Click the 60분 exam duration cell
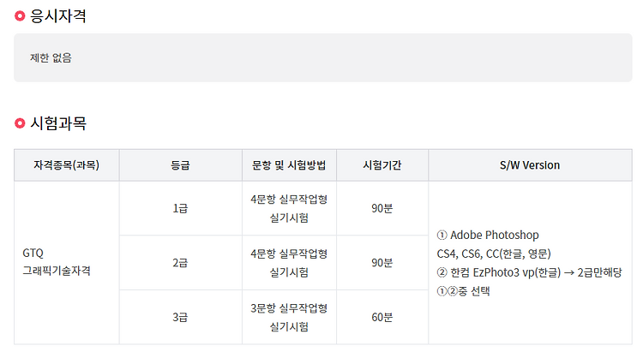Screen dimensions: 643x352 pos(382,317)
